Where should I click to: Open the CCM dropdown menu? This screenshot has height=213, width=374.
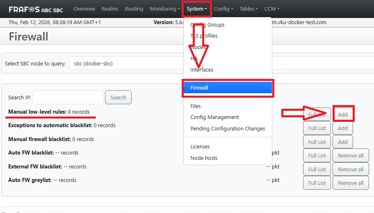point(272,9)
